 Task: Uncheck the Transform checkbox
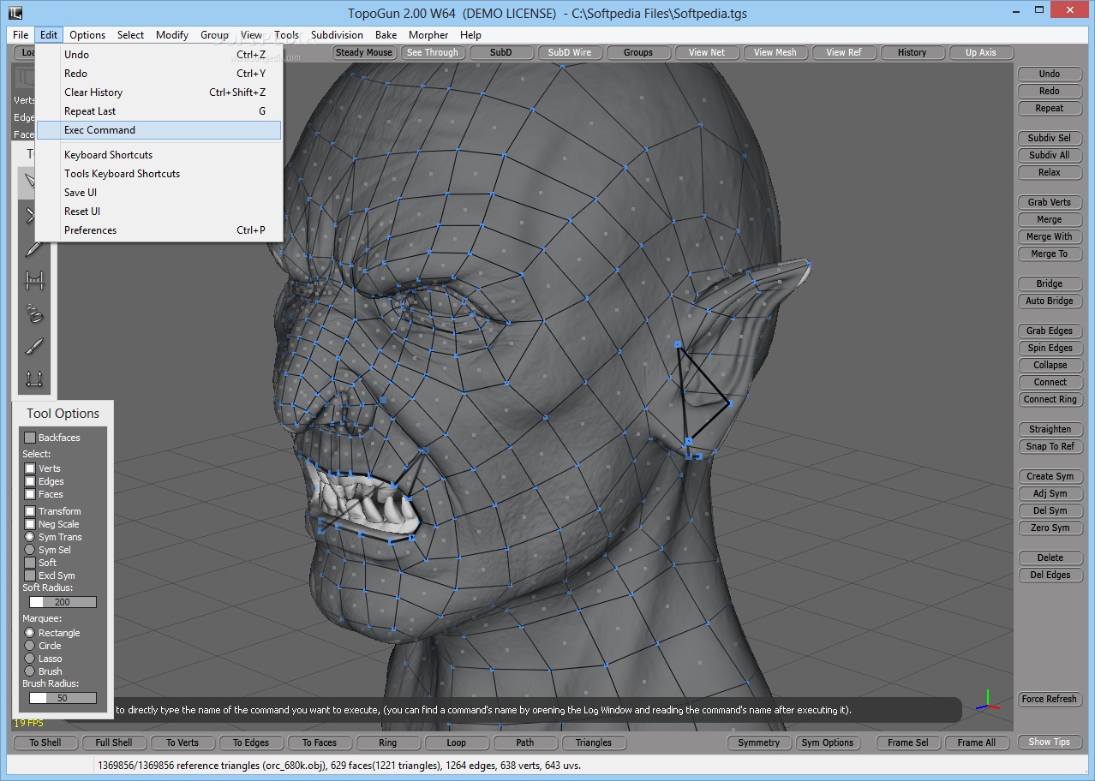point(30,511)
